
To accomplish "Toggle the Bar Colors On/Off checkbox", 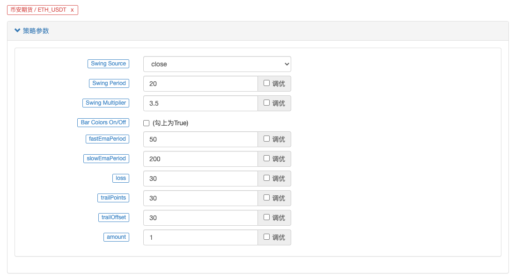I will point(147,123).
